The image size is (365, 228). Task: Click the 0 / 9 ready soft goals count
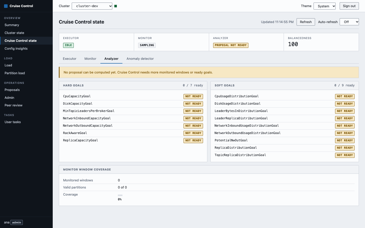[344, 85]
